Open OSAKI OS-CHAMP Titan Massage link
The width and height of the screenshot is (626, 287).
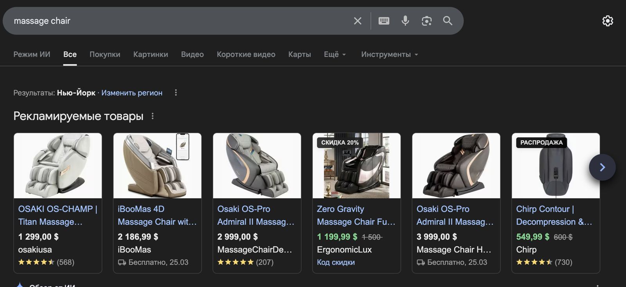58,215
